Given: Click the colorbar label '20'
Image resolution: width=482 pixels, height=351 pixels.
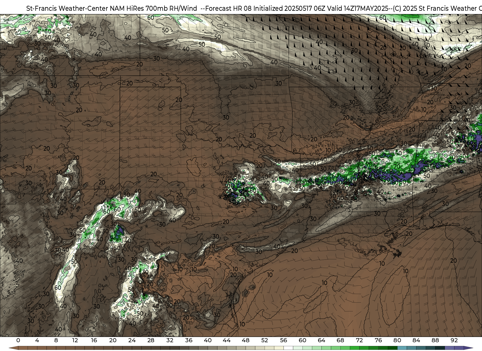Looking at the screenshot, I should (113, 340).
